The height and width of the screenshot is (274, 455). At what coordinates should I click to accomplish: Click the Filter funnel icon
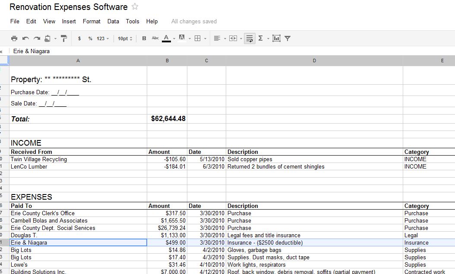[x=288, y=38]
